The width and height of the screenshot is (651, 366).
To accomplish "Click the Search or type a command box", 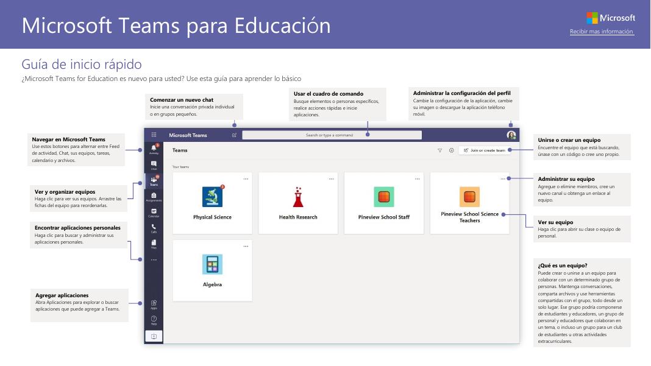I will pyautogui.click(x=332, y=135).
